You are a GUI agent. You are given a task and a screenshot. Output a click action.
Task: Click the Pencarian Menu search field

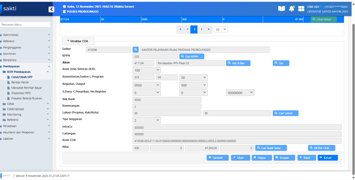coord(25,25)
